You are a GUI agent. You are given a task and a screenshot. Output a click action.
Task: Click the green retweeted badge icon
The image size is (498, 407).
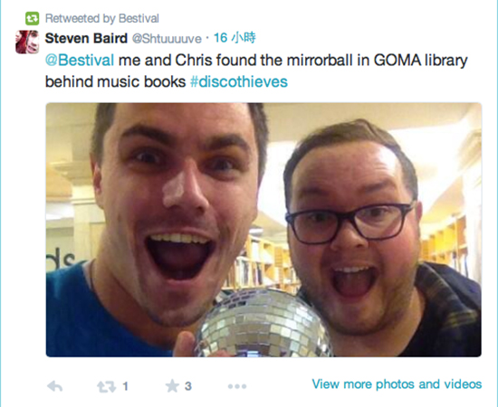coord(32,18)
